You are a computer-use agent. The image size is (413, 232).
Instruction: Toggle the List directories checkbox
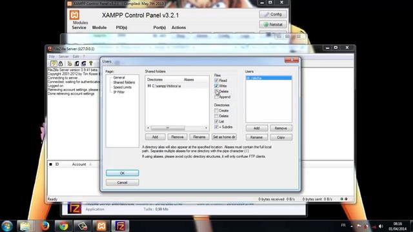pyautogui.click(x=216, y=122)
